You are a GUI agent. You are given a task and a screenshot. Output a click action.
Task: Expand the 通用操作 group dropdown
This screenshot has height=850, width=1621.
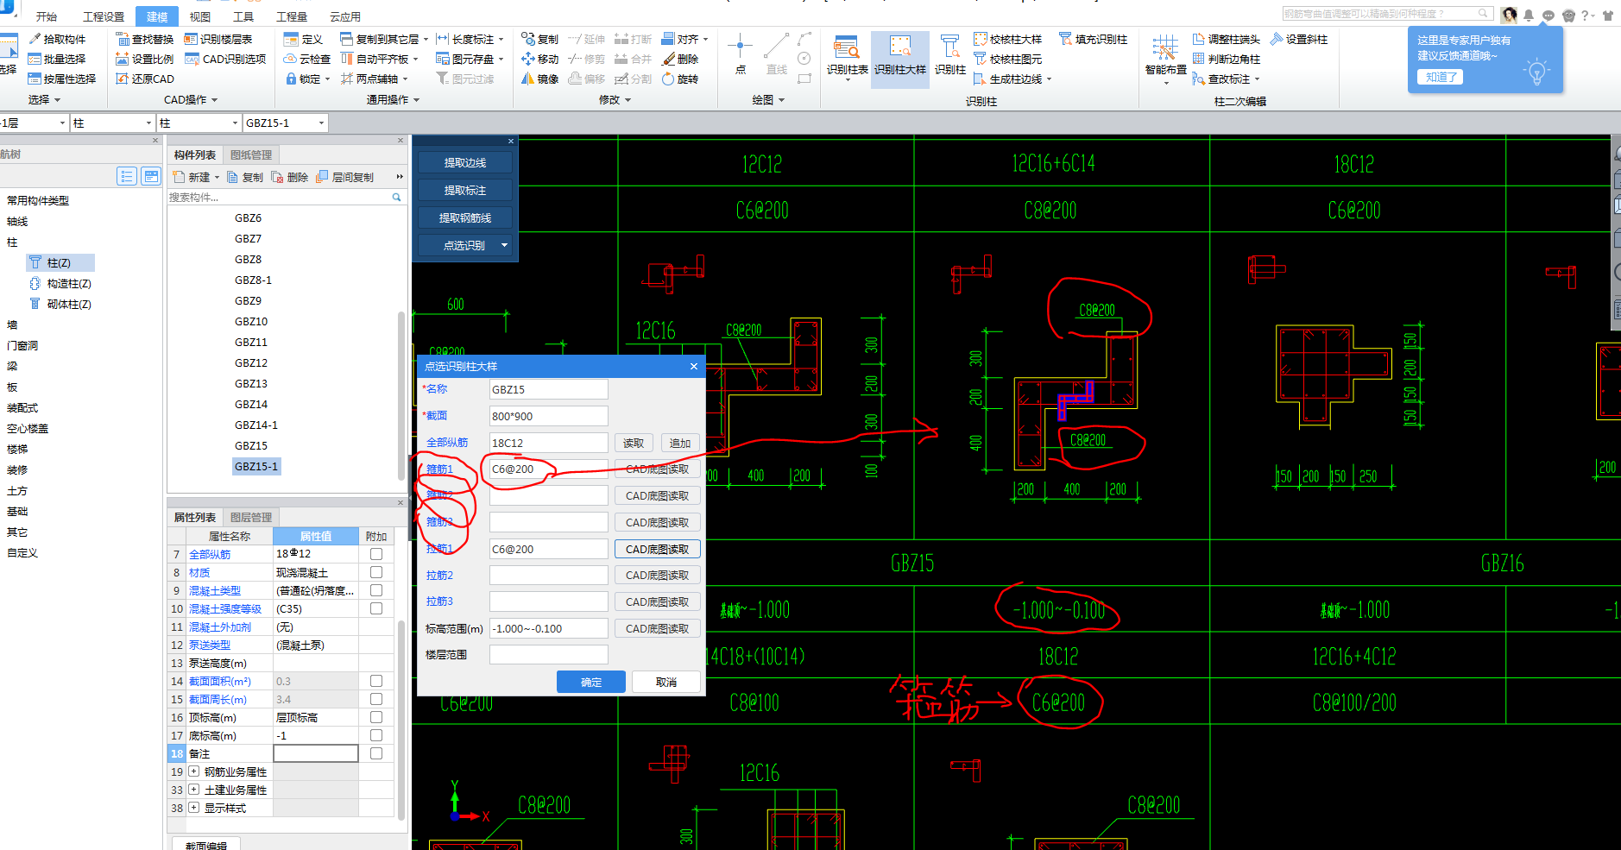pyautogui.click(x=416, y=100)
